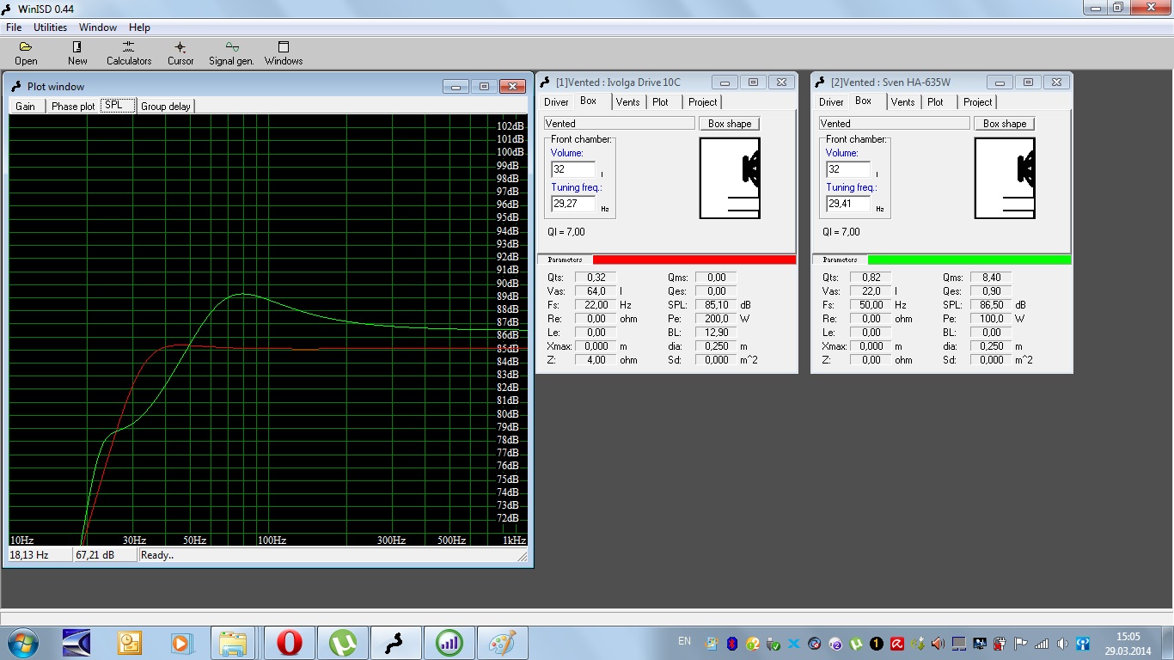Viewport: 1174px width, 660px height.
Task: Click the red plot color bar
Action: coord(694,260)
